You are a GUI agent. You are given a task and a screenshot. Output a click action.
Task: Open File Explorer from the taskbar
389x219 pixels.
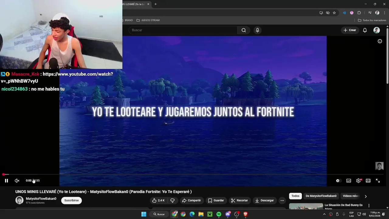tap(201, 214)
